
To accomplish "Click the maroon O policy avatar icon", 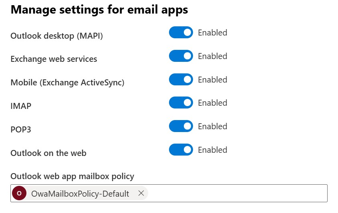I will point(19,193).
